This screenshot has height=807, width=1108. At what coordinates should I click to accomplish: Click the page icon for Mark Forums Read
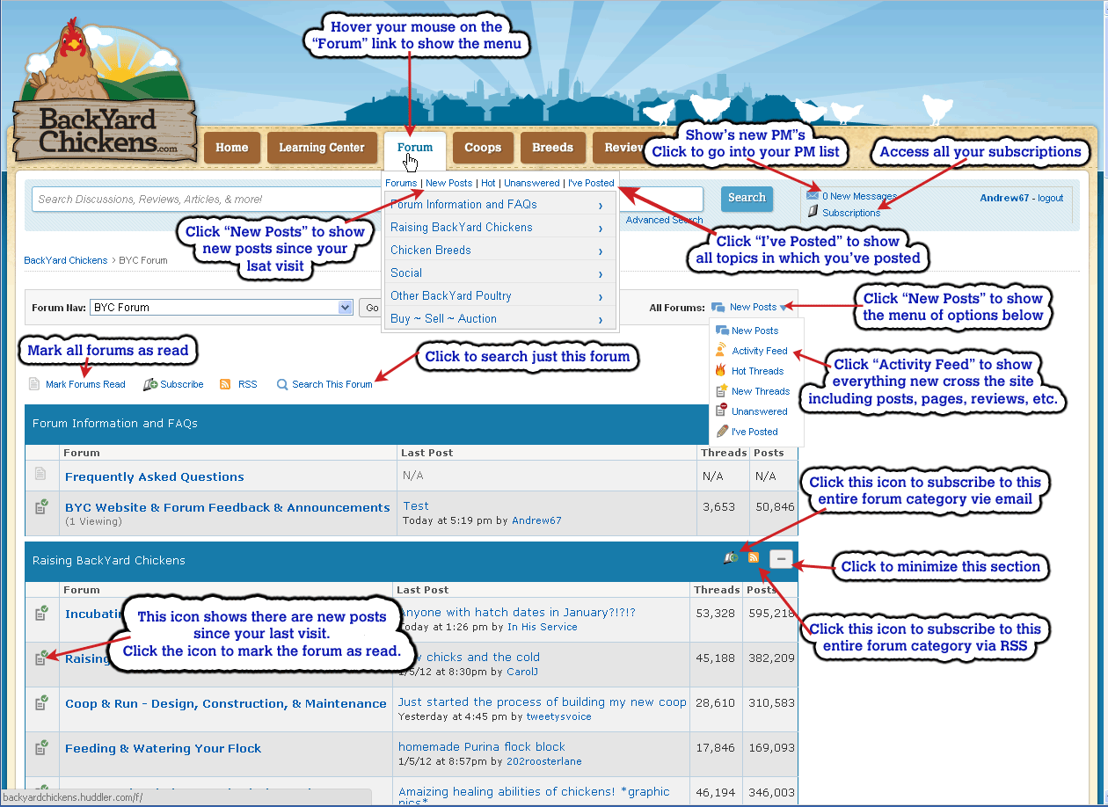tap(34, 384)
